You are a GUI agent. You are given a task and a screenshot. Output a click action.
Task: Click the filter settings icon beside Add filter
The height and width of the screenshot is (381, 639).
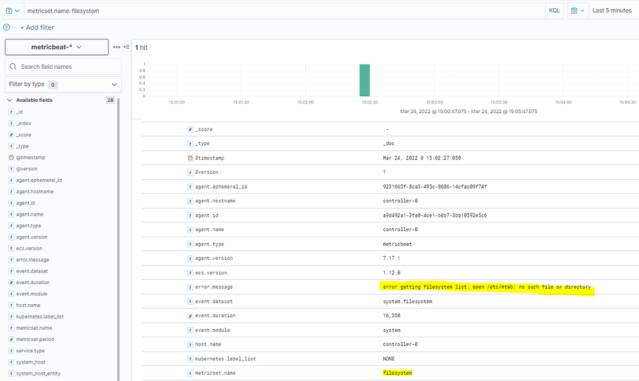6,27
